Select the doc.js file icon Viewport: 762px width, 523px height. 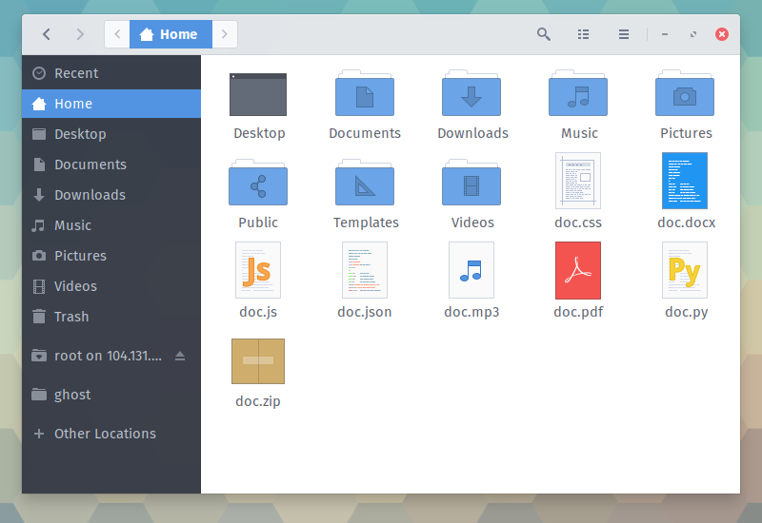point(258,270)
